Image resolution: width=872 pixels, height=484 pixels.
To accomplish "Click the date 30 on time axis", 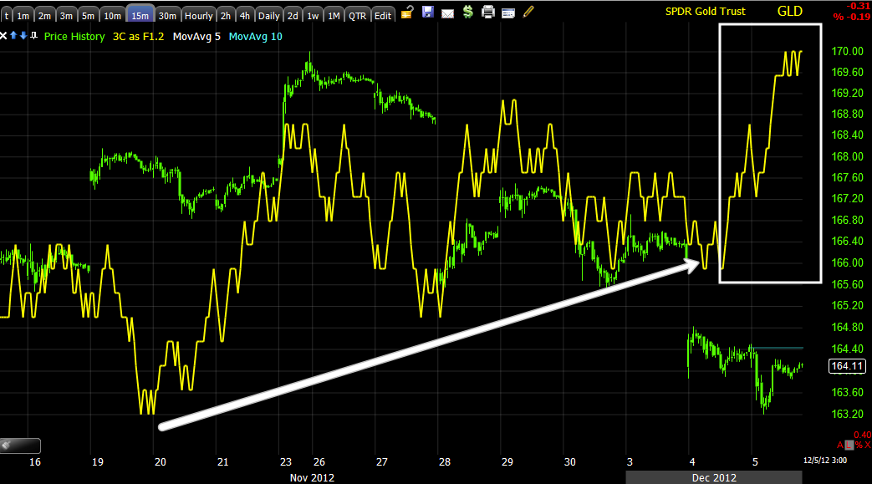I will [569, 461].
